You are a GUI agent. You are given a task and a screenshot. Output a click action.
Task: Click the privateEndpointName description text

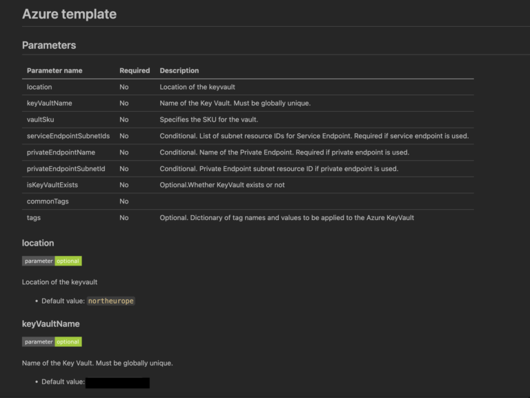point(284,152)
